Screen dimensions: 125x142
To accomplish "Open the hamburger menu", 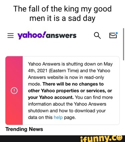I will 10,36.
